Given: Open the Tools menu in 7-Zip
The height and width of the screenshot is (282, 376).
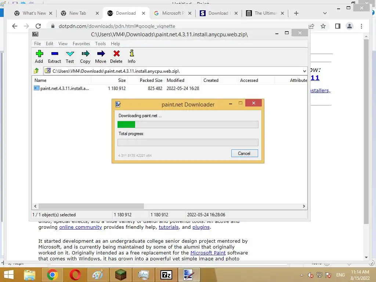Looking at the screenshot, I should click(x=100, y=44).
